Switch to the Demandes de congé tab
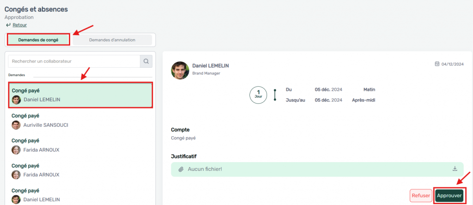Image resolution: width=473 pixels, height=205 pixels. click(38, 40)
